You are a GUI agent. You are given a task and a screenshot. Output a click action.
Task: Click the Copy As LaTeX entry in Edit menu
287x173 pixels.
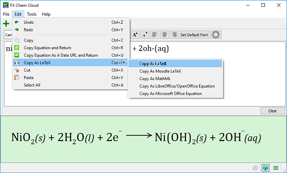point(71,62)
